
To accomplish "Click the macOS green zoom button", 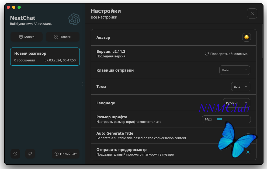I will [19, 7].
